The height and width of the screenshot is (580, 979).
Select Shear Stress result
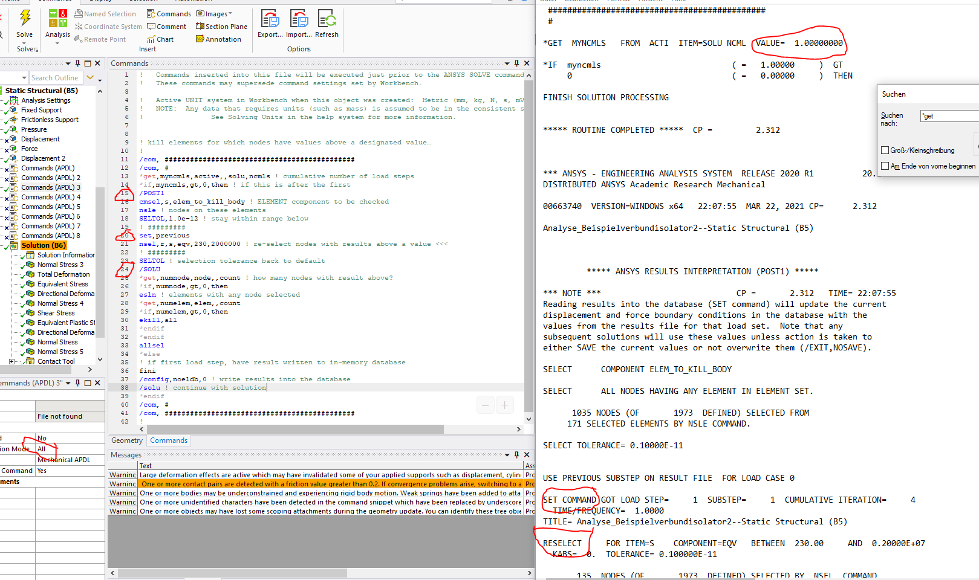(x=56, y=313)
